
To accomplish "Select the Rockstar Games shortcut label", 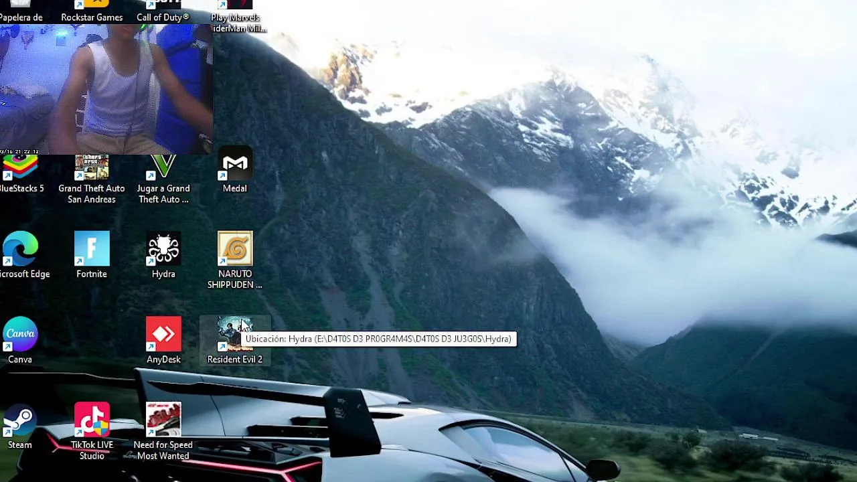I will [x=92, y=17].
